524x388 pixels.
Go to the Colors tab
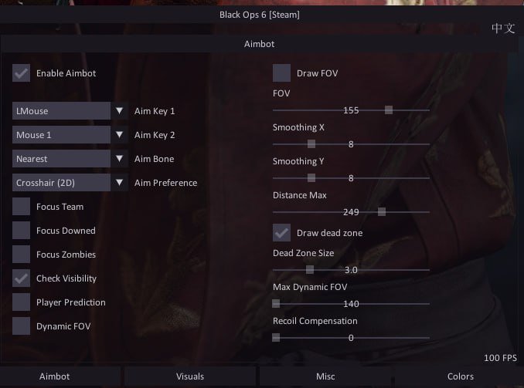(460, 376)
